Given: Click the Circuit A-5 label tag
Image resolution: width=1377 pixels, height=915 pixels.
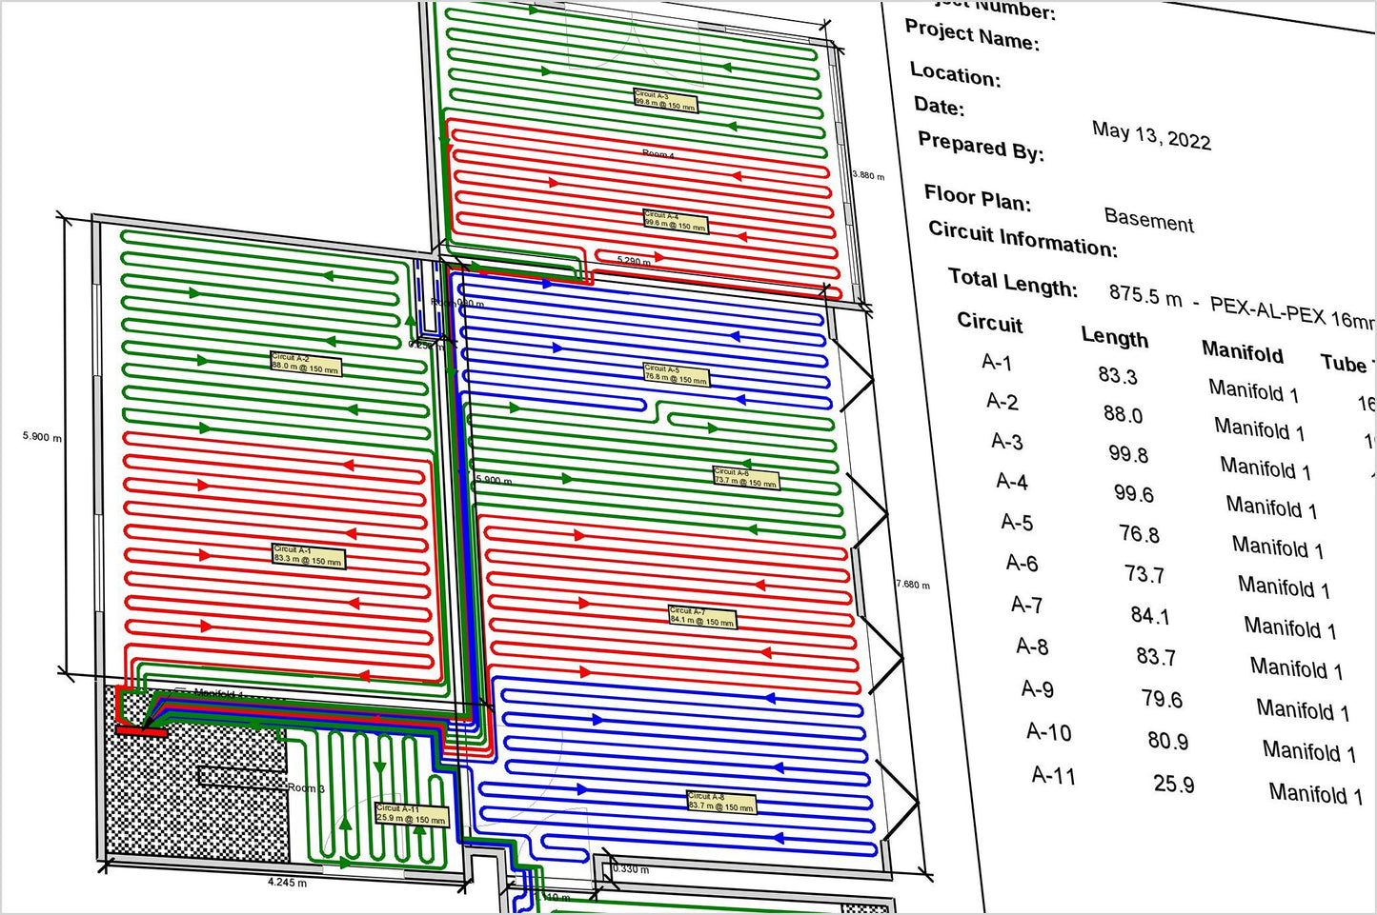Looking at the screenshot, I should [x=676, y=374].
